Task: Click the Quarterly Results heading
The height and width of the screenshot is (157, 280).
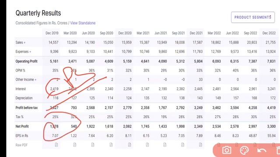Action: [38, 13]
